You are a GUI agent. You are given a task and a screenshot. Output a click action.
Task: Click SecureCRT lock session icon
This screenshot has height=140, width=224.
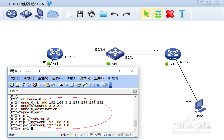pos(105,85)
